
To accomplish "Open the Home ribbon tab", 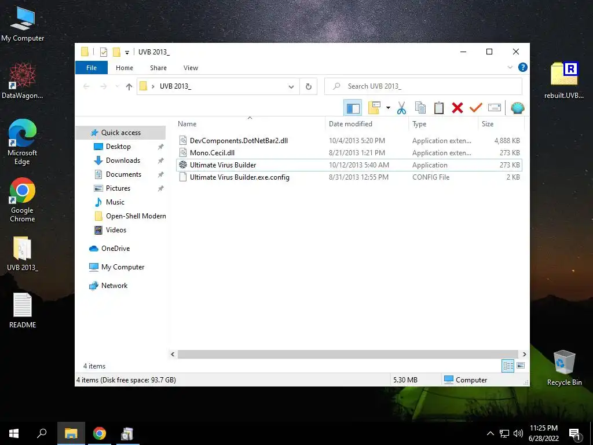I will click(125, 68).
